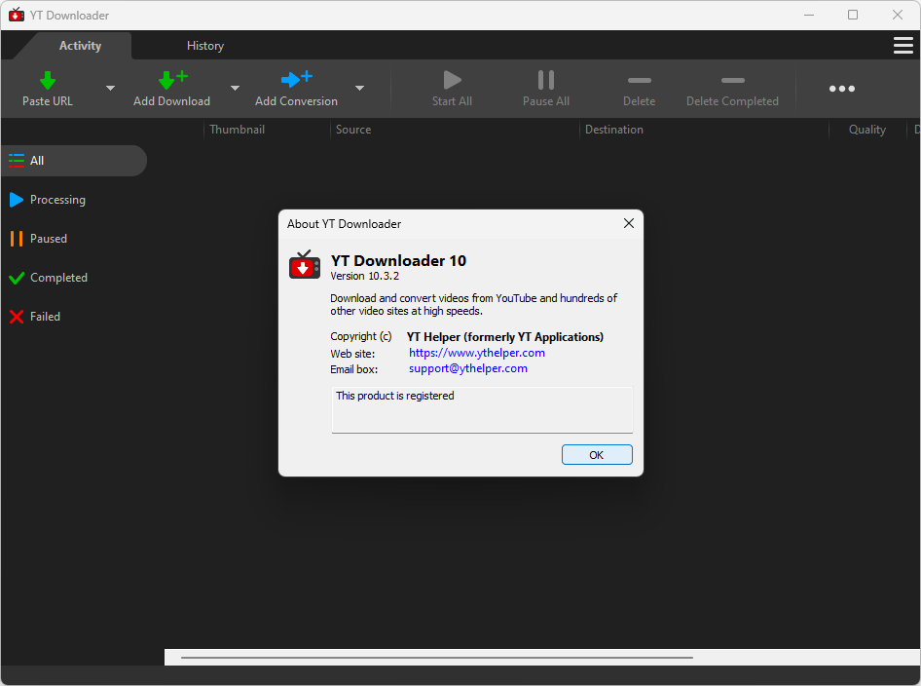Screen dimensions: 921x686
Task: Click the 'Version 10.3.2' text
Action: [x=365, y=277]
